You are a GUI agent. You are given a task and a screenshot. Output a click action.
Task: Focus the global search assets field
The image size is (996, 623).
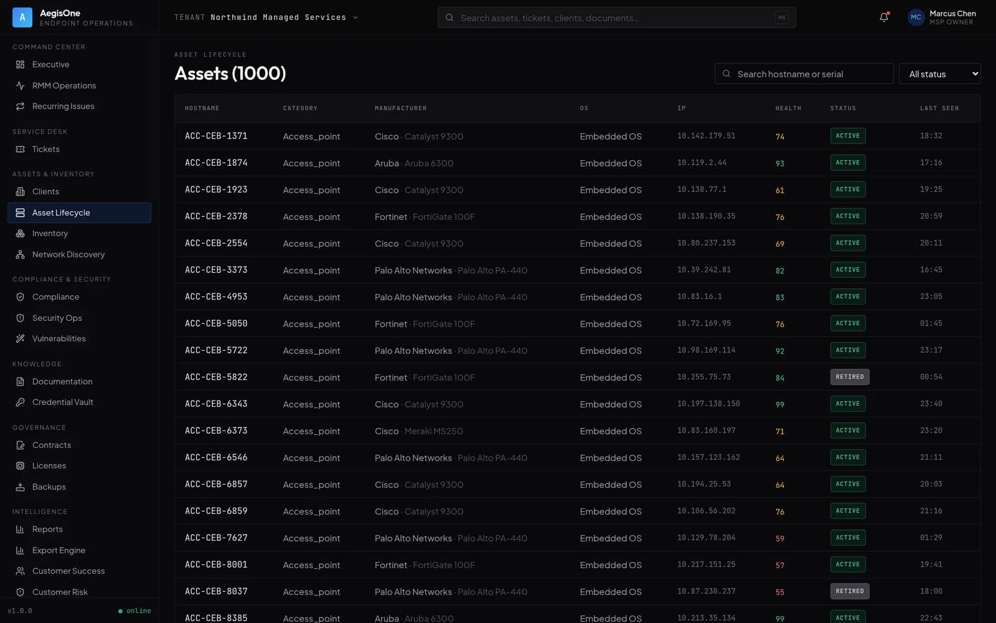[x=616, y=18]
